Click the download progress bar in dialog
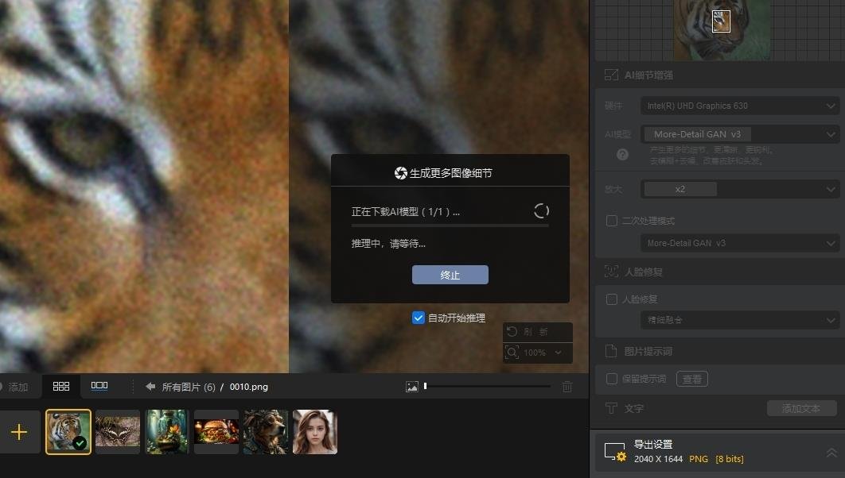The height and width of the screenshot is (478, 845). coord(450,226)
